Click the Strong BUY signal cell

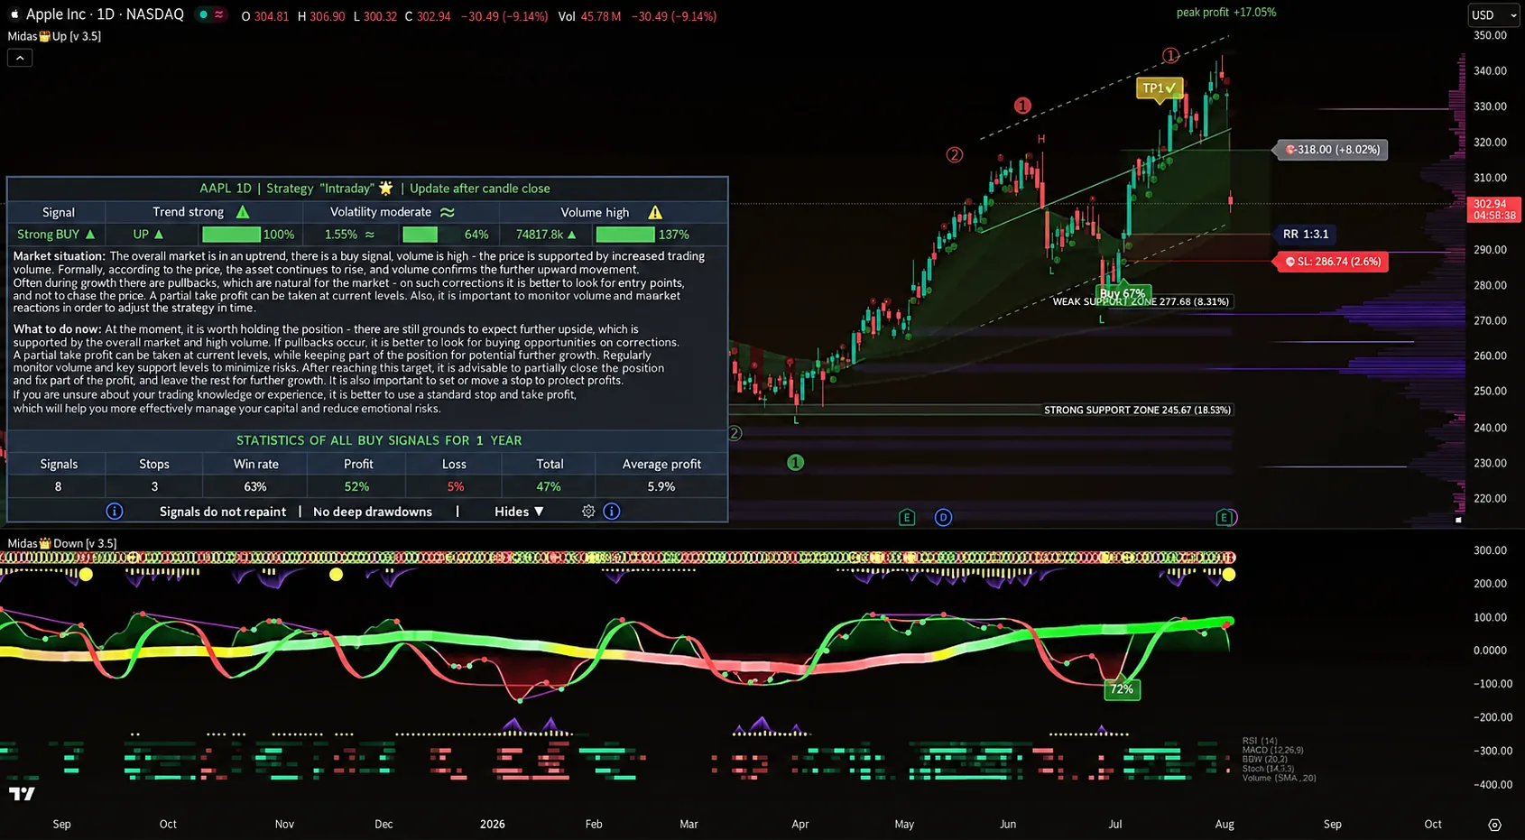point(56,235)
